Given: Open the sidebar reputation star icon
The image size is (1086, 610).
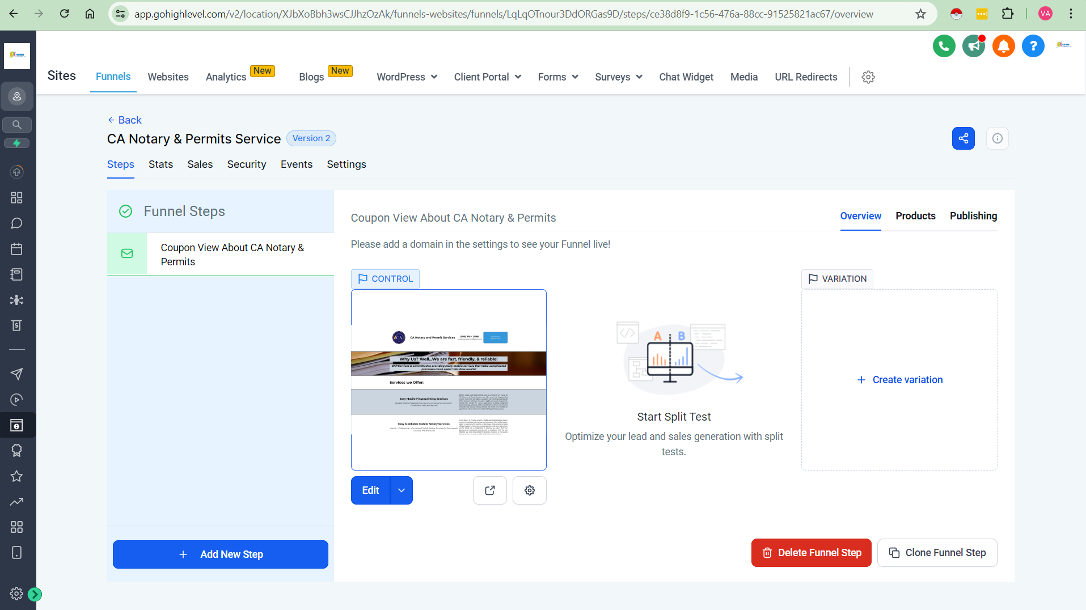Looking at the screenshot, I should point(17,476).
